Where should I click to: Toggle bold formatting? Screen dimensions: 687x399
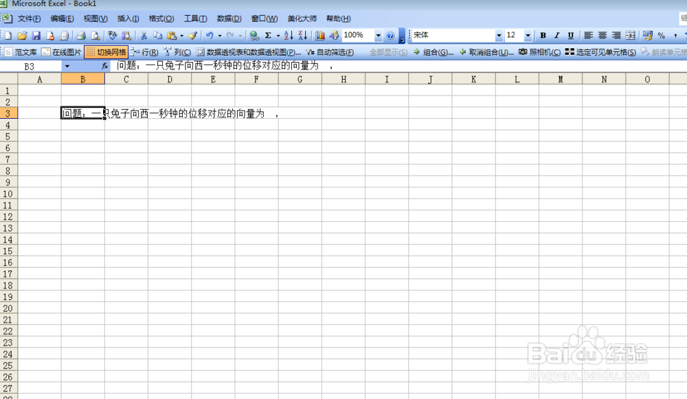[543, 36]
